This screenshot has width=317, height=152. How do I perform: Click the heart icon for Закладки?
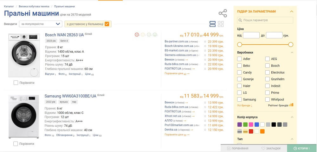(263, 148)
